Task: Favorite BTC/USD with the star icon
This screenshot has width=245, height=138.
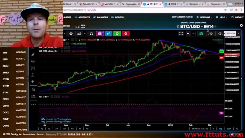Action: coord(178,26)
